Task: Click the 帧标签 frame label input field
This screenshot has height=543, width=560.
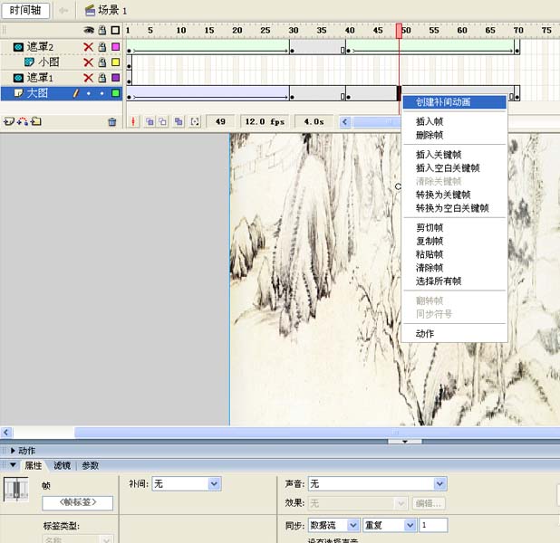Action: coord(78,503)
